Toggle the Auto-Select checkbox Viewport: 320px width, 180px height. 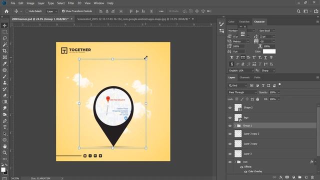coord(27,11)
